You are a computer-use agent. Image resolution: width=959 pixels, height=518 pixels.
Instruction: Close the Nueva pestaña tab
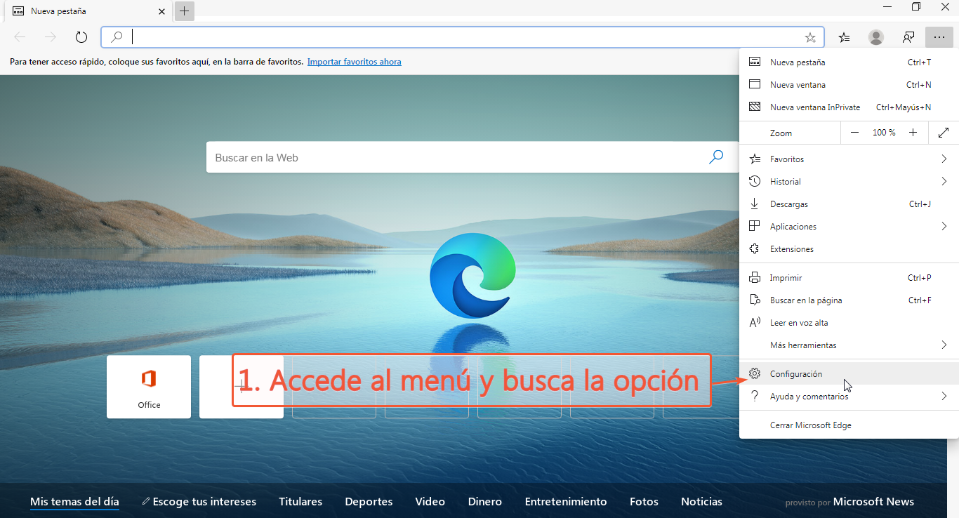click(x=162, y=11)
